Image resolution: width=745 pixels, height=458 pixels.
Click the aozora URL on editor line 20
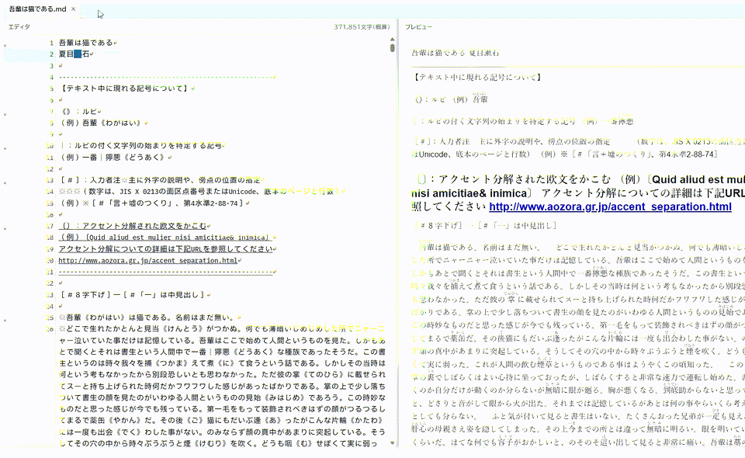[147, 260]
